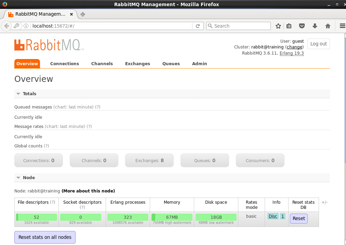Toggle node table columns with +/-

coord(324,202)
